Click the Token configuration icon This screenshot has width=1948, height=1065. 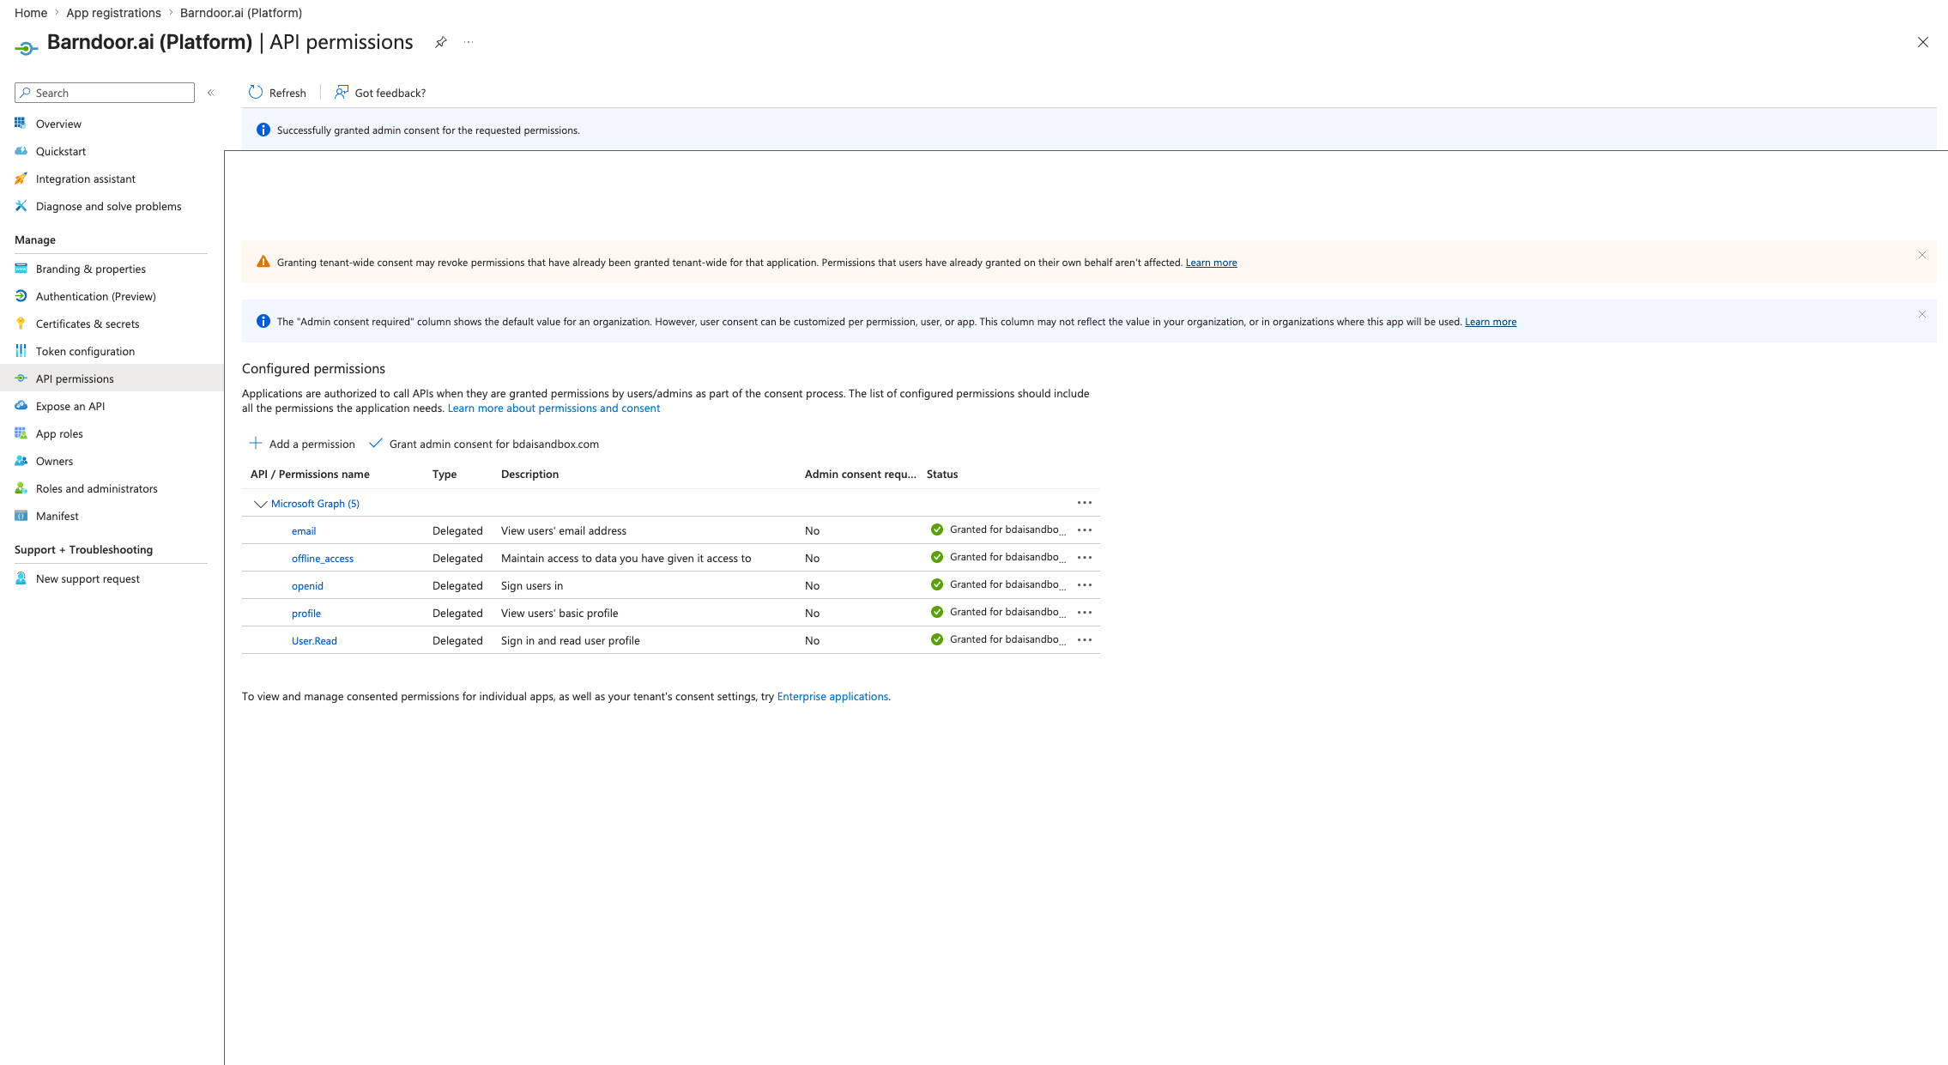[21, 351]
